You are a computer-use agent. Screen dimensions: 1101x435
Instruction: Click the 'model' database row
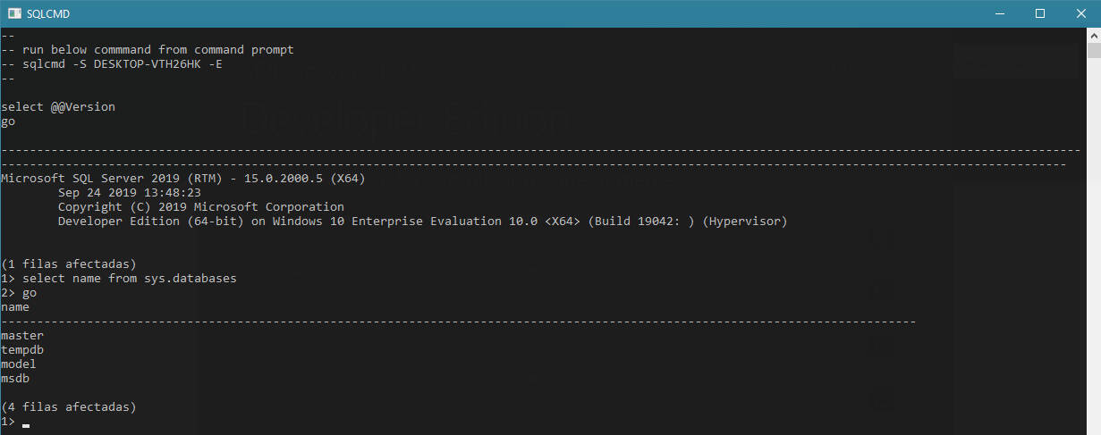pyautogui.click(x=19, y=364)
